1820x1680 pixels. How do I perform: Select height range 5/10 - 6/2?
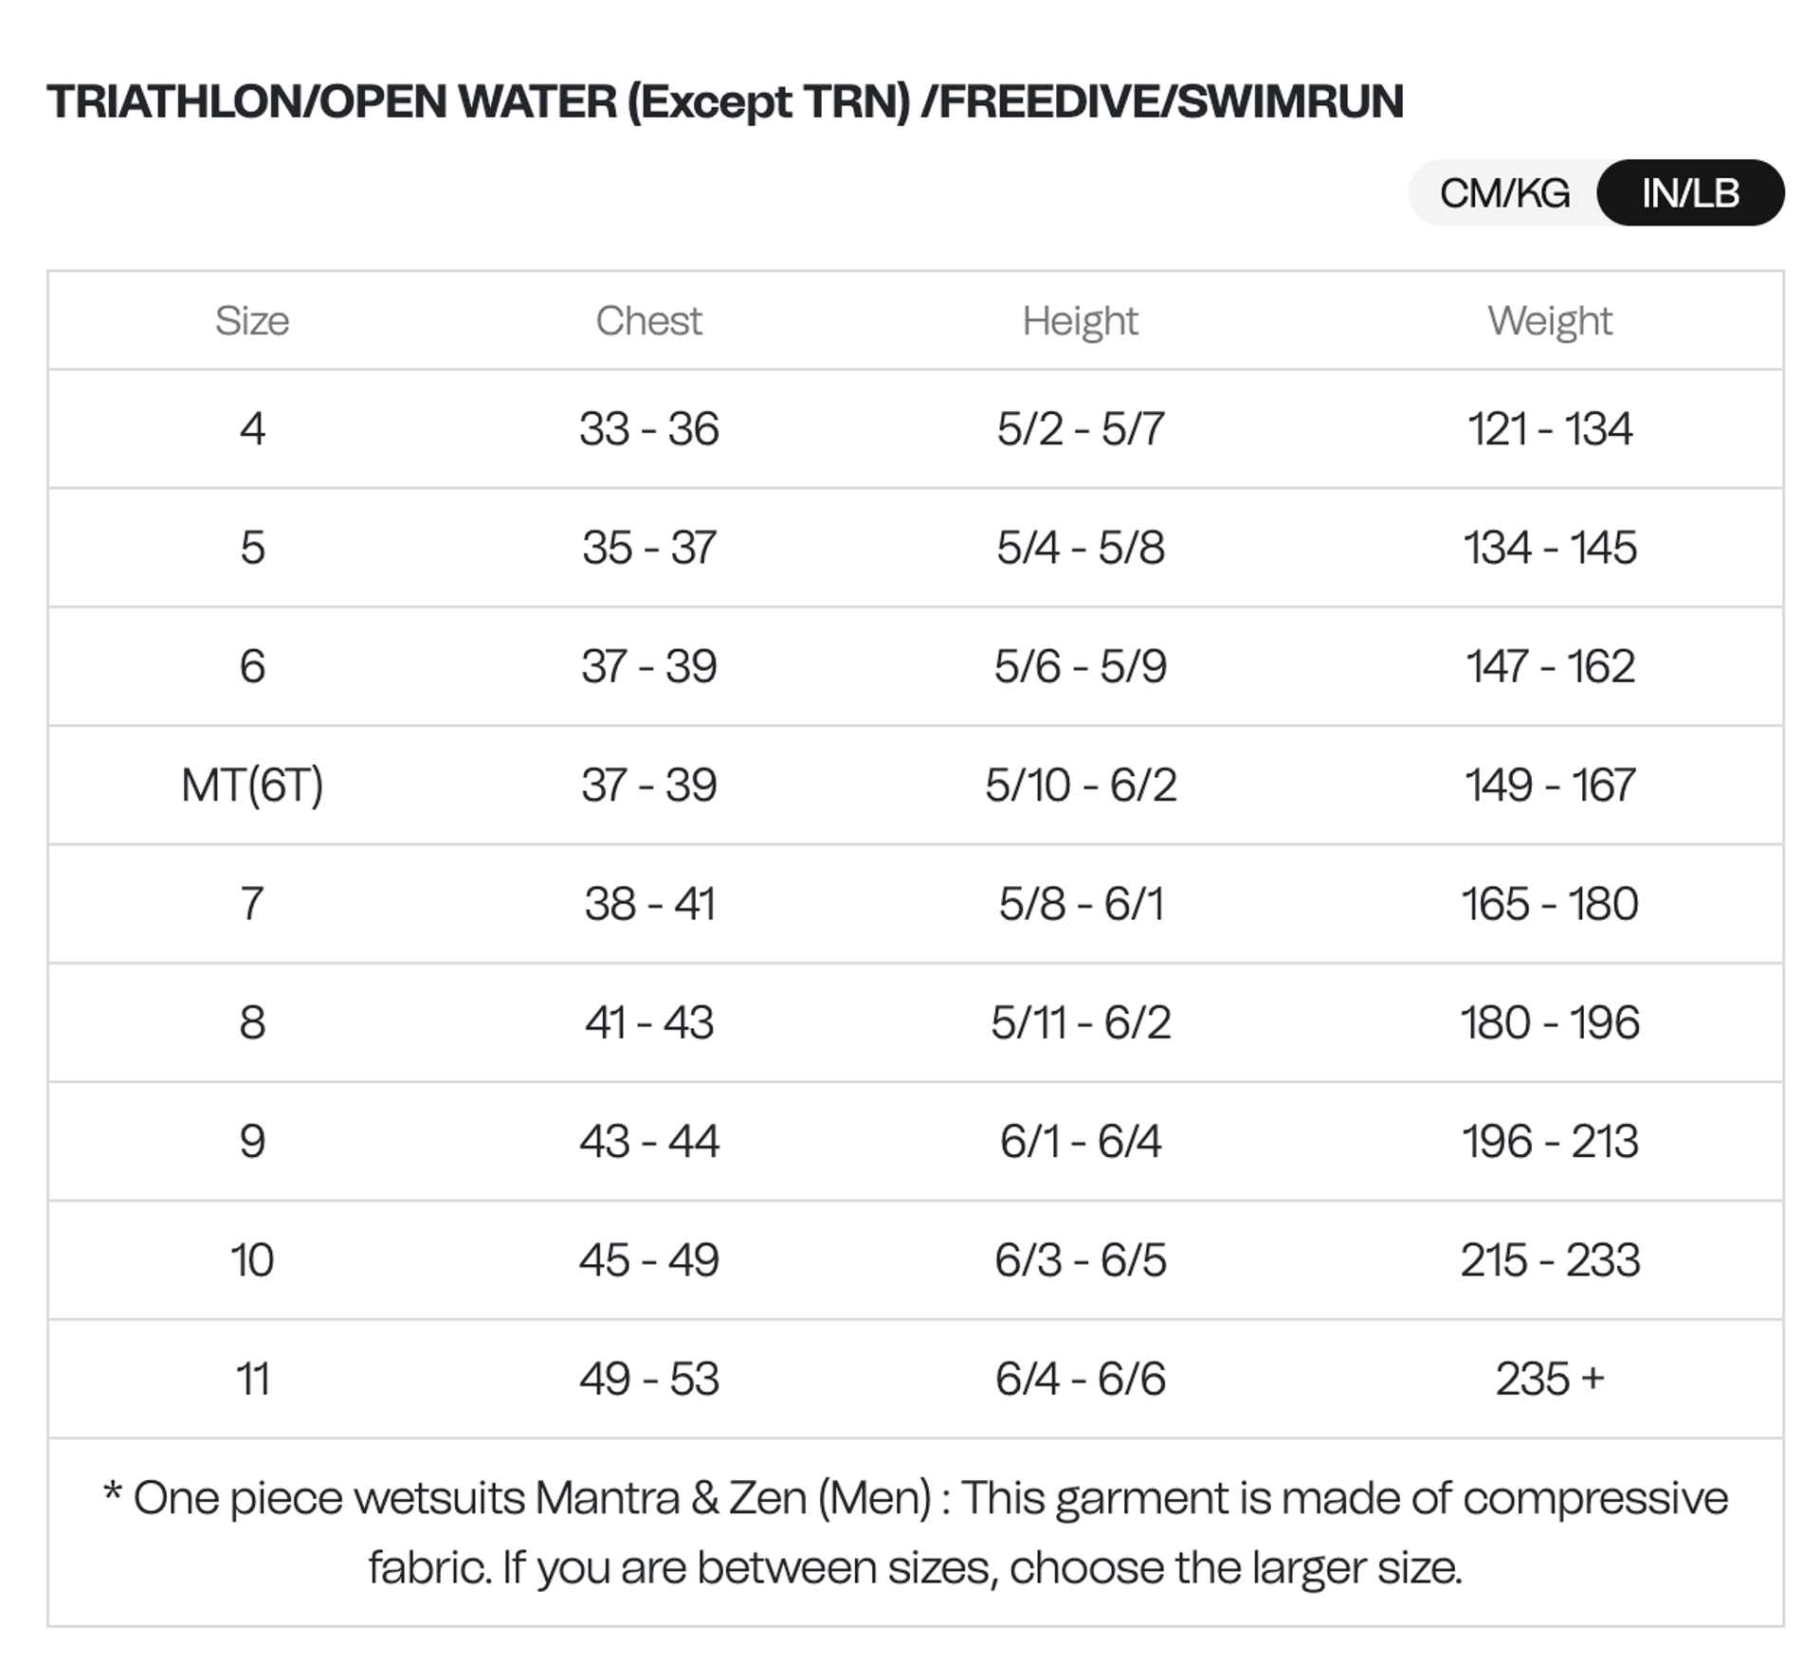[1080, 786]
